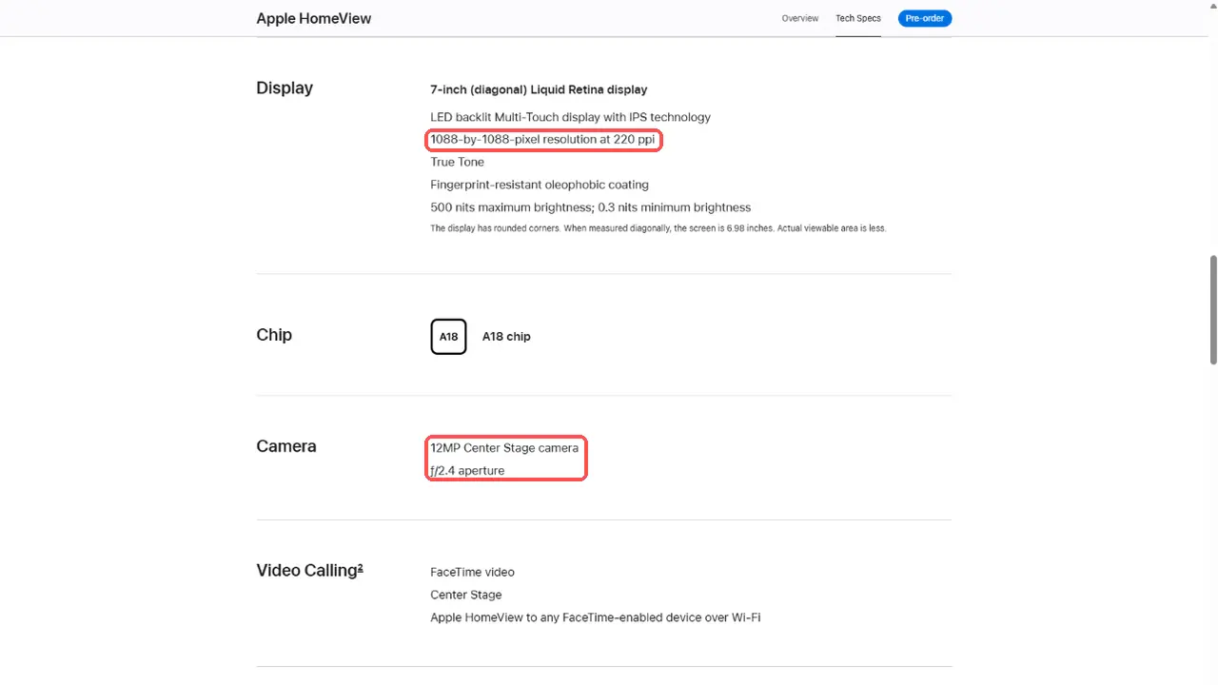Click the blue Pre-order button
Screen dimensions: 1218x685
click(x=925, y=18)
